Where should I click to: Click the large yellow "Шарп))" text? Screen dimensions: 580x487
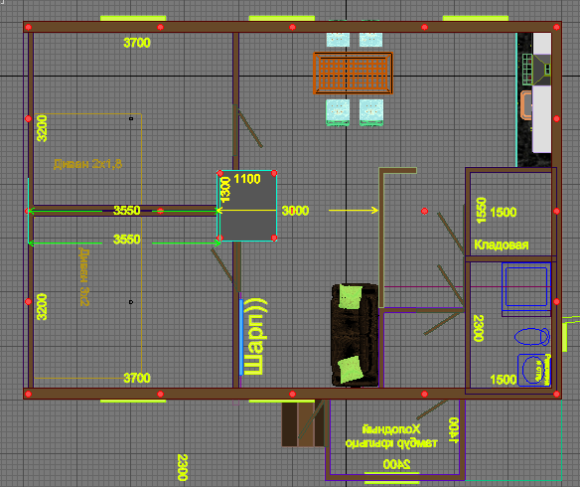tap(255, 336)
